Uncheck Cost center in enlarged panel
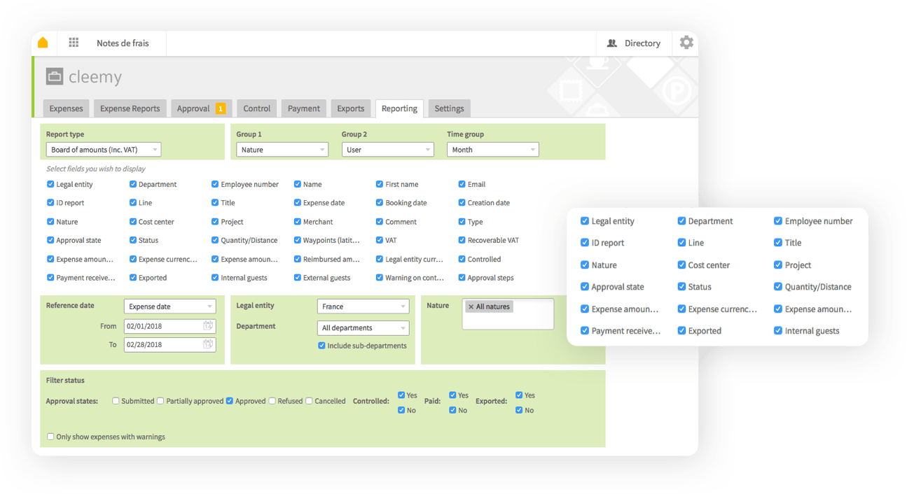Image resolution: width=907 pixels, height=494 pixels. pyautogui.click(x=681, y=265)
